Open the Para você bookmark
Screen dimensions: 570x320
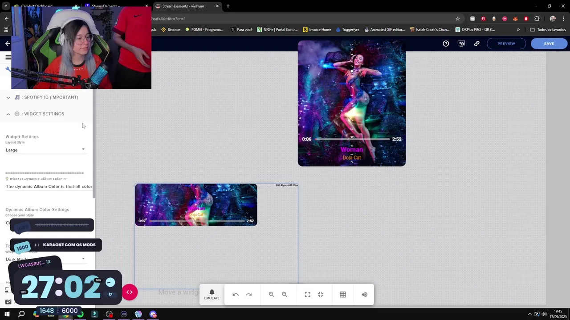point(241,30)
